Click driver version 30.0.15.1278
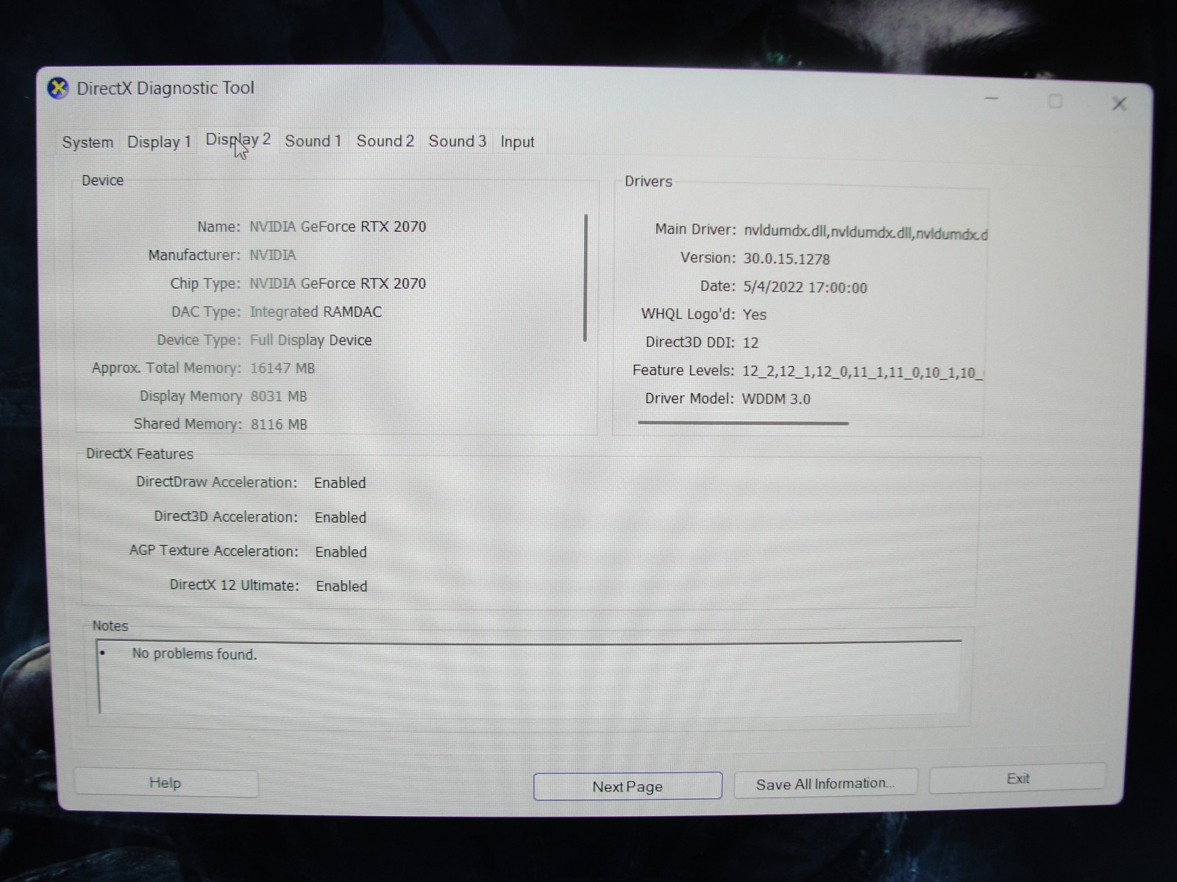Screen dimensions: 1177x882 point(786,259)
